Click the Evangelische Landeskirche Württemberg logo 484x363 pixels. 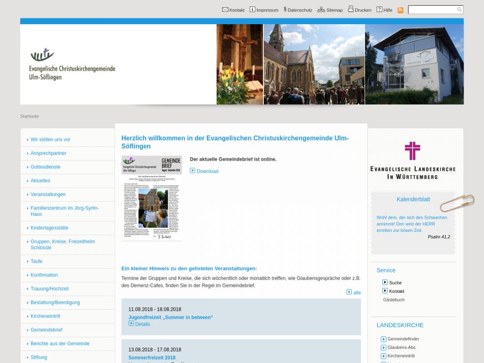click(412, 161)
